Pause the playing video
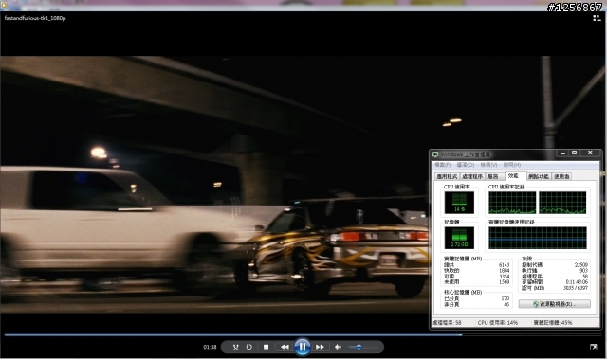The width and height of the screenshot is (607, 359). (303, 347)
